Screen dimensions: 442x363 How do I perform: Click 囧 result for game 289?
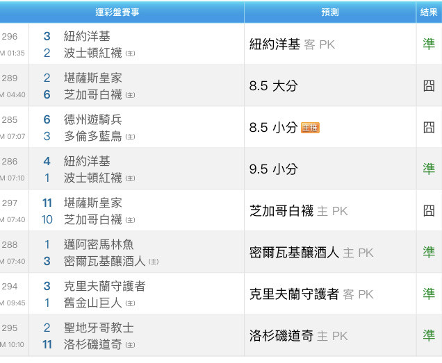429,86
